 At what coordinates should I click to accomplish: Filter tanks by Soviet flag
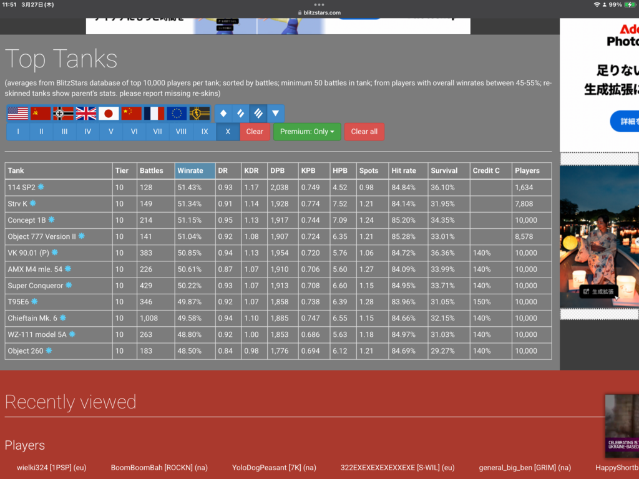coord(41,114)
